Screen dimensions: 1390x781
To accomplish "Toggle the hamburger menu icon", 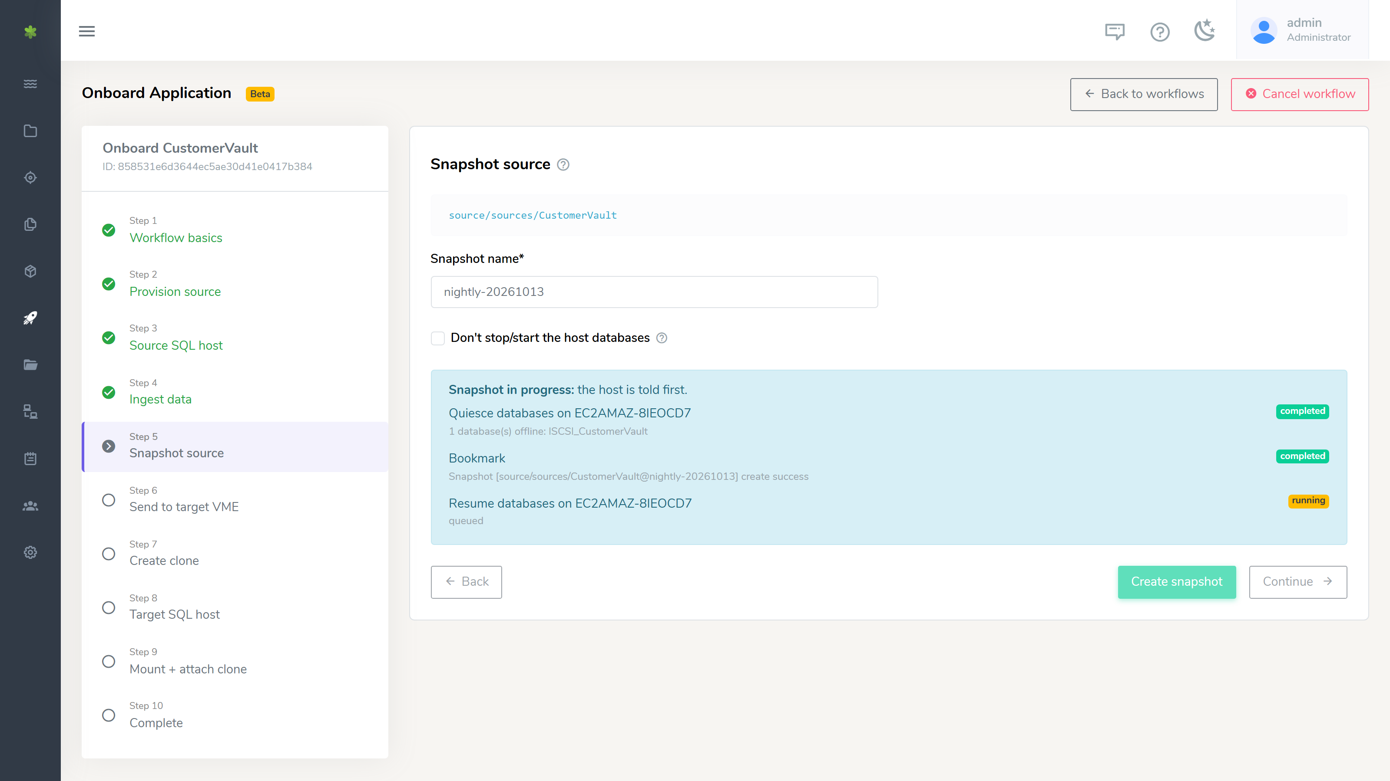I will (x=87, y=31).
